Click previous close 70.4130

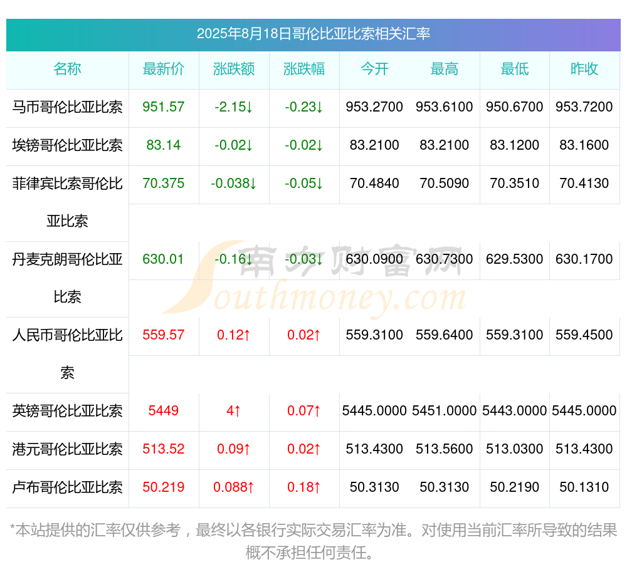click(584, 184)
